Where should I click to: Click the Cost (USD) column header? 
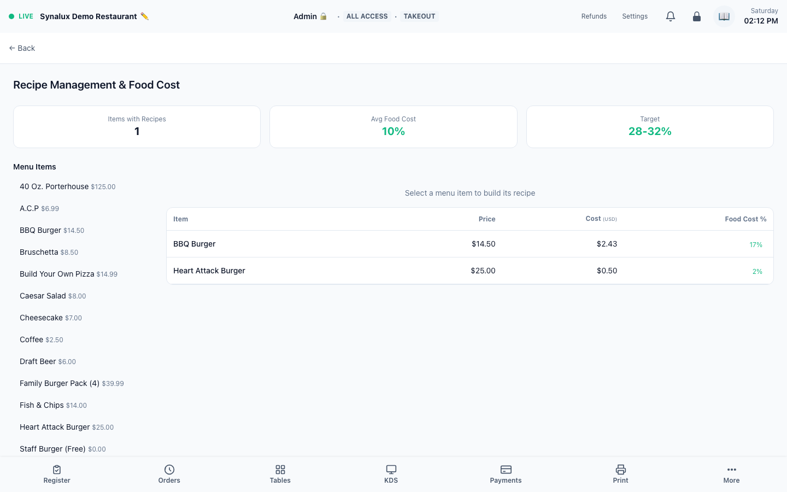pyautogui.click(x=601, y=219)
